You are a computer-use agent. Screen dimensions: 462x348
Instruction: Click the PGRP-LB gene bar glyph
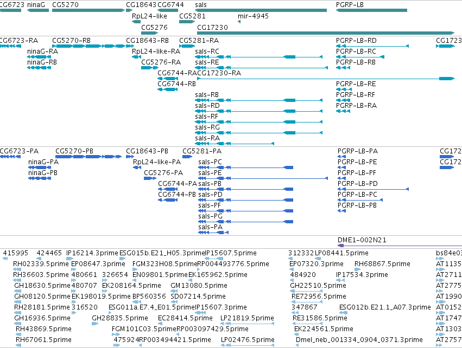pos(371,10)
